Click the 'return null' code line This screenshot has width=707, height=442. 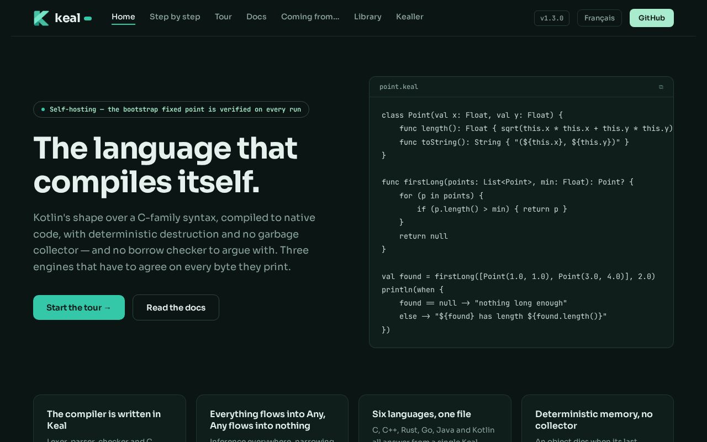point(424,236)
